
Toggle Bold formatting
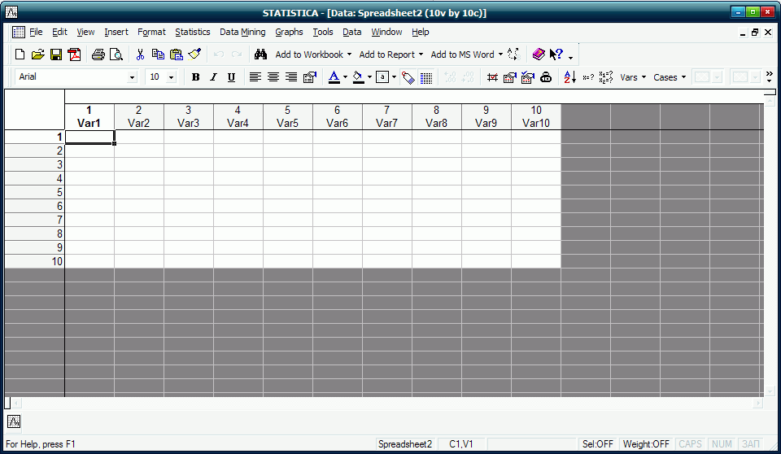coord(195,77)
